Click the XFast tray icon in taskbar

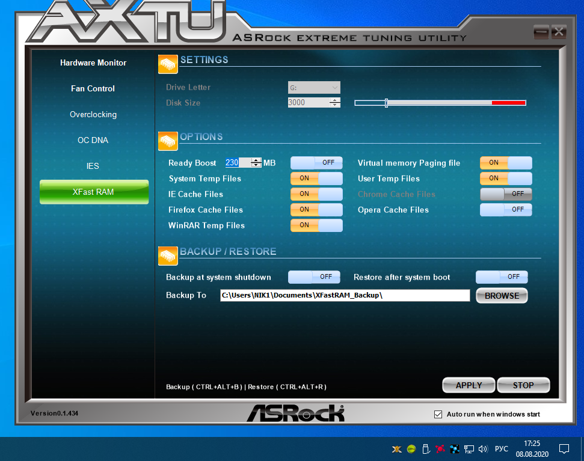pyautogui.click(x=397, y=449)
